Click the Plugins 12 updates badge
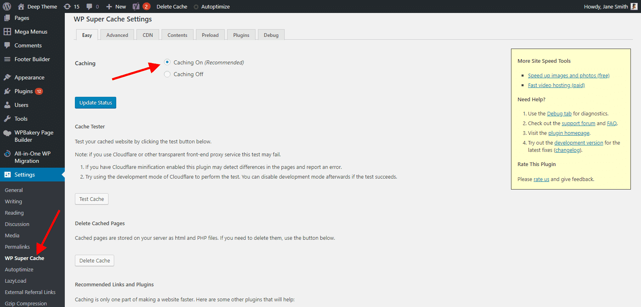The image size is (641, 307). pos(39,91)
